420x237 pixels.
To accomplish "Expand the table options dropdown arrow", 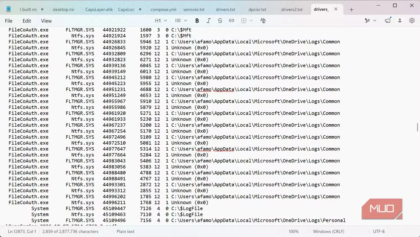I will [251, 20].
